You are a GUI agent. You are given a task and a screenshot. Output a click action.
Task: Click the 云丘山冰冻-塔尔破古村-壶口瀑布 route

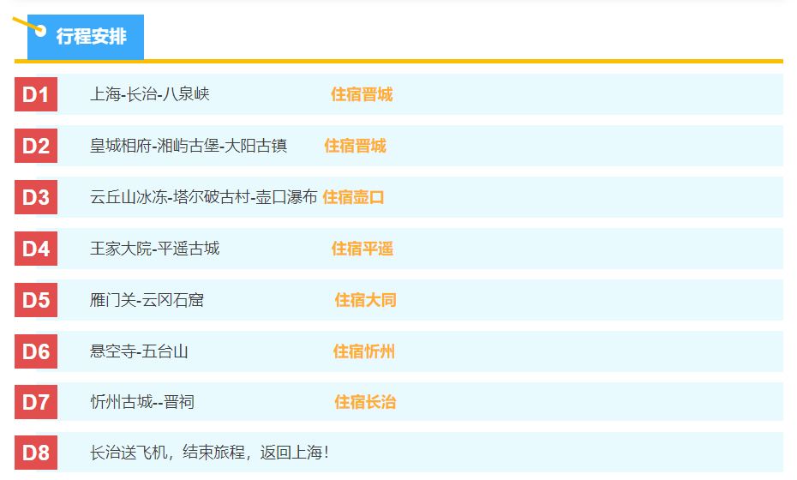click(204, 197)
